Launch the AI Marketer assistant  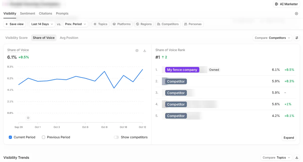click(286, 4)
